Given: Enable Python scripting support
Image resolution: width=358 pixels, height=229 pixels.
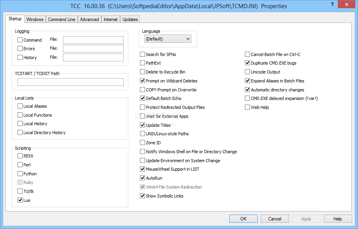Looking at the screenshot, I should tap(20, 174).
